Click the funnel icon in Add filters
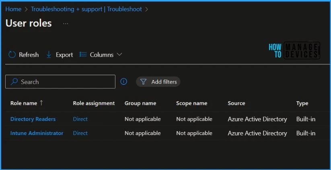This screenshot has height=170, width=331. point(143,82)
